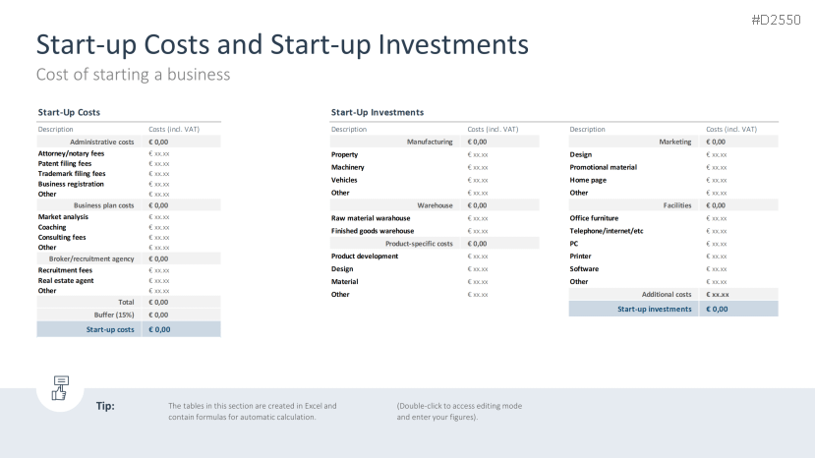815x458 pixels.
Task: Click the Telephone/internet/etc row label
Action: click(x=607, y=231)
